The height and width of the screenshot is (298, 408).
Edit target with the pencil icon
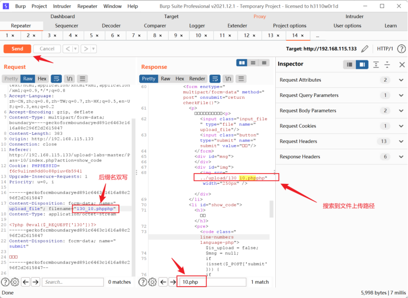(365, 49)
